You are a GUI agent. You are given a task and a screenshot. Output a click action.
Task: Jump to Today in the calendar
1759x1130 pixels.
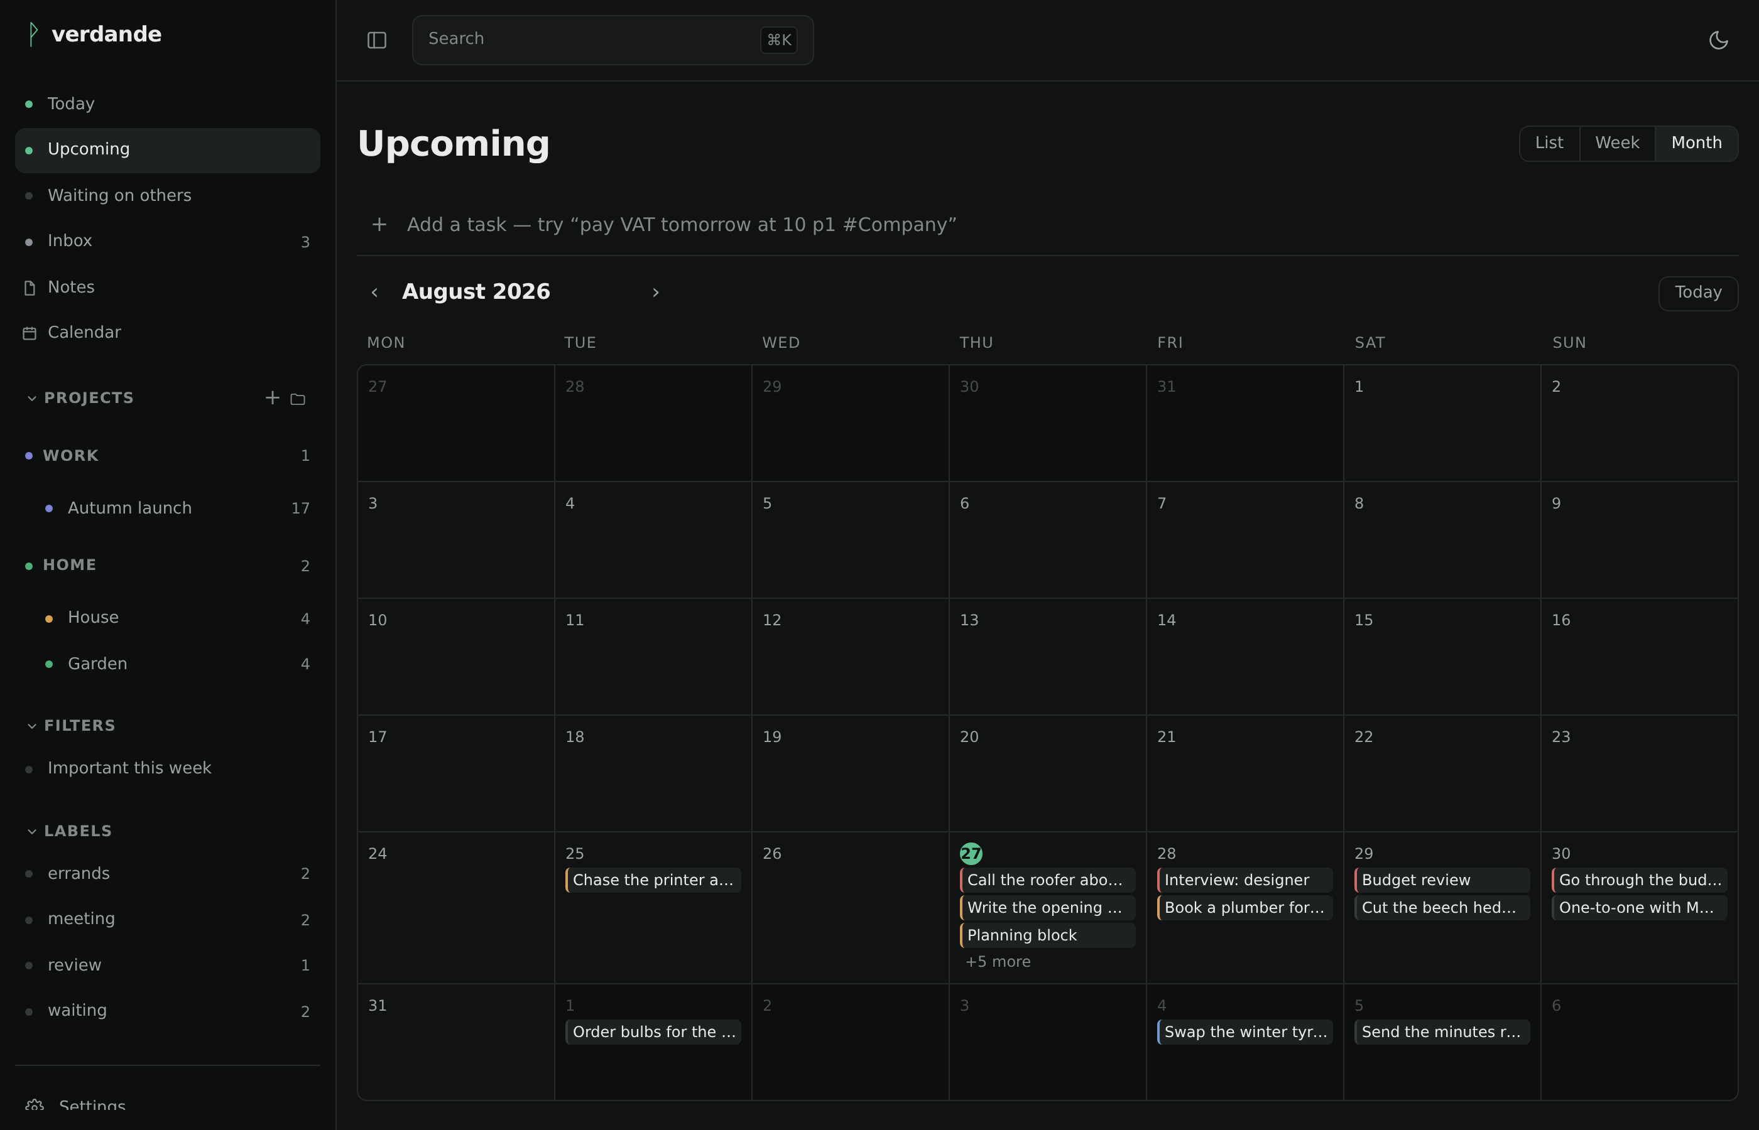tap(1698, 293)
